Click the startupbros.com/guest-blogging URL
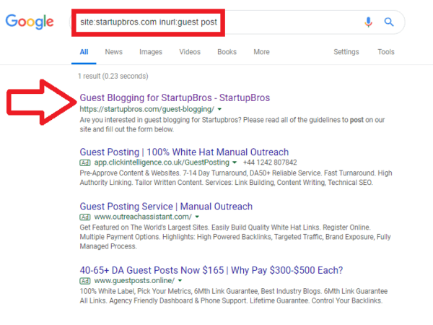433x325 pixels. click(x=147, y=110)
